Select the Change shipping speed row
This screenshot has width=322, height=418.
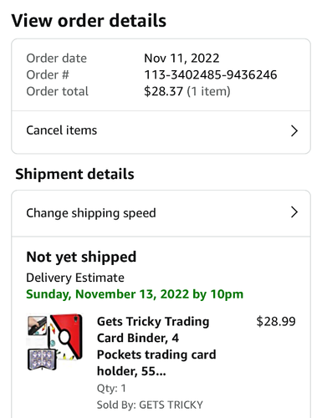(161, 213)
